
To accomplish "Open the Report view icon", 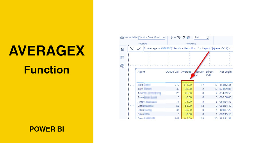I will (x=122, y=49).
